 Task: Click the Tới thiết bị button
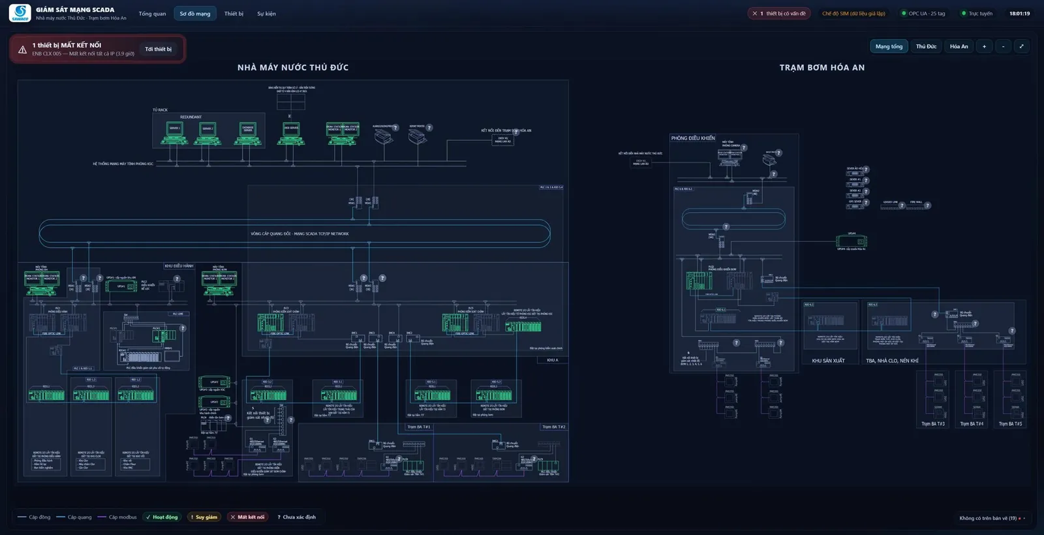158,49
